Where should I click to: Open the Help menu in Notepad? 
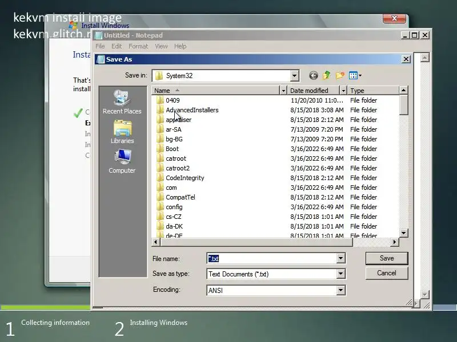(x=180, y=46)
